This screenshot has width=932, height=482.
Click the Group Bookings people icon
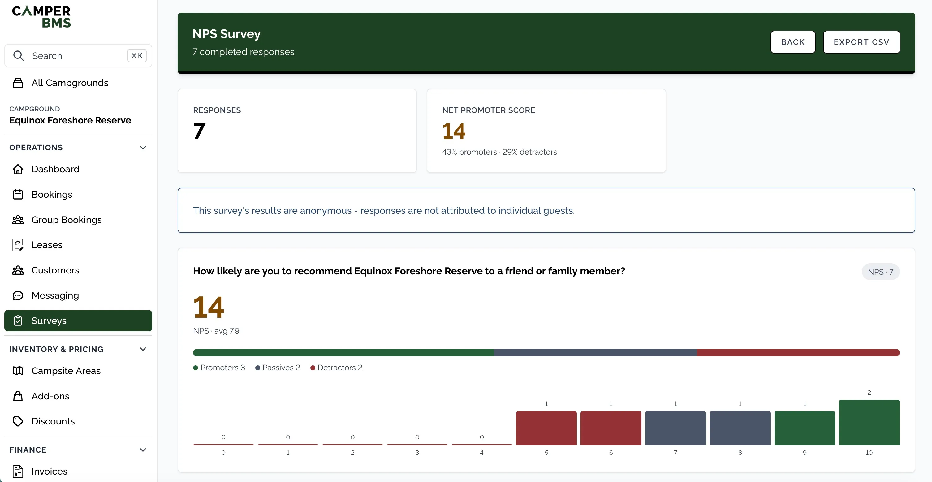[18, 220]
